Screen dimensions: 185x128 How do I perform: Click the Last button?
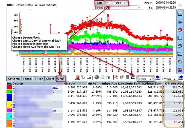pyautogui.click(x=100, y=3)
